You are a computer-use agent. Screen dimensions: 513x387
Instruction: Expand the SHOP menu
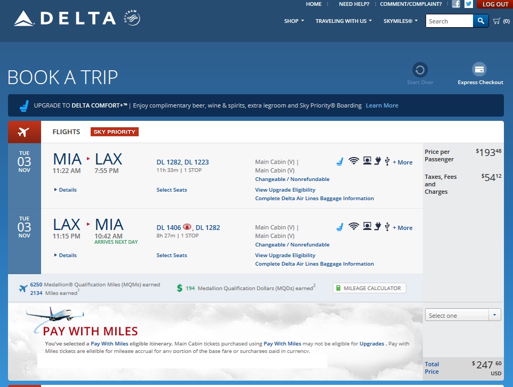(294, 21)
